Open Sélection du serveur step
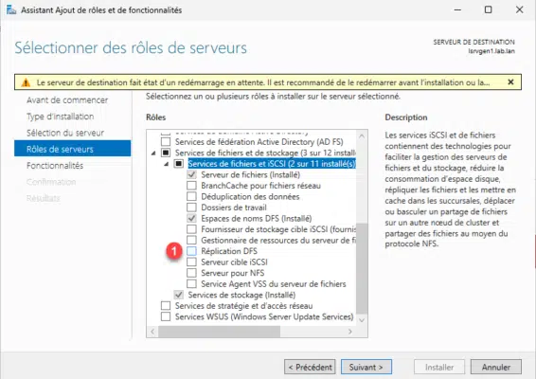This screenshot has width=536, height=379. pos(65,133)
